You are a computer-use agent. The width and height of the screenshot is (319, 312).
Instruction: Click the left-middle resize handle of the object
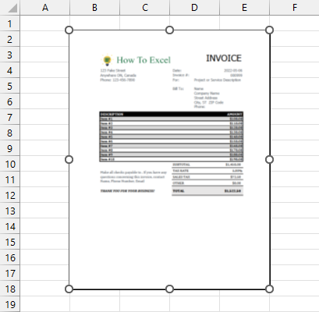(x=69, y=159)
